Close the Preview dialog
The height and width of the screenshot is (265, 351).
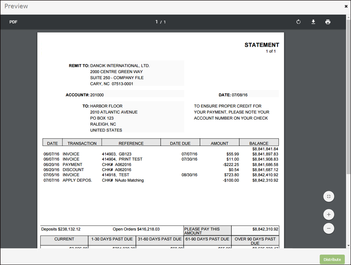pyautogui.click(x=346, y=6)
